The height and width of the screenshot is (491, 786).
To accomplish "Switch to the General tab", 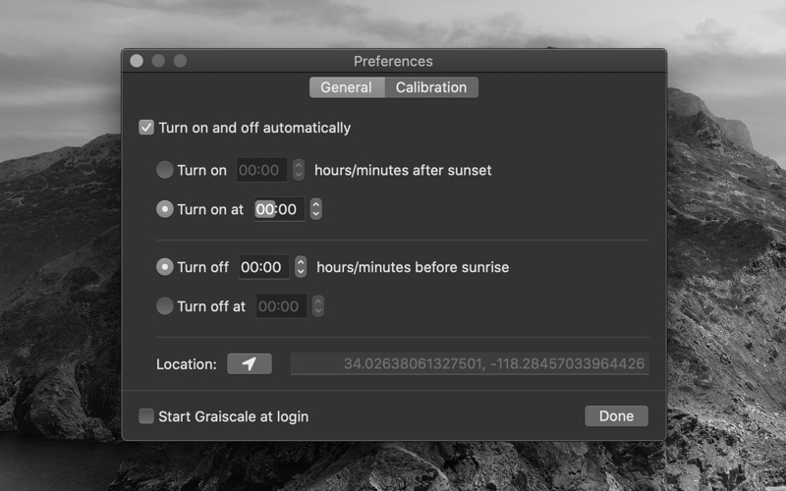I will 346,87.
